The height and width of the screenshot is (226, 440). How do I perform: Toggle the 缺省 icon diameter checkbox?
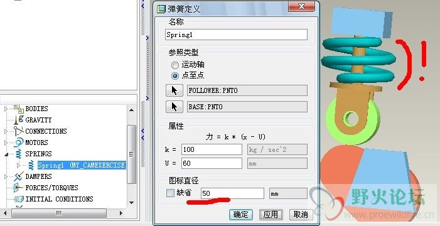point(170,193)
